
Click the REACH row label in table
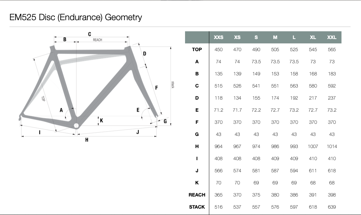coord(197,195)
